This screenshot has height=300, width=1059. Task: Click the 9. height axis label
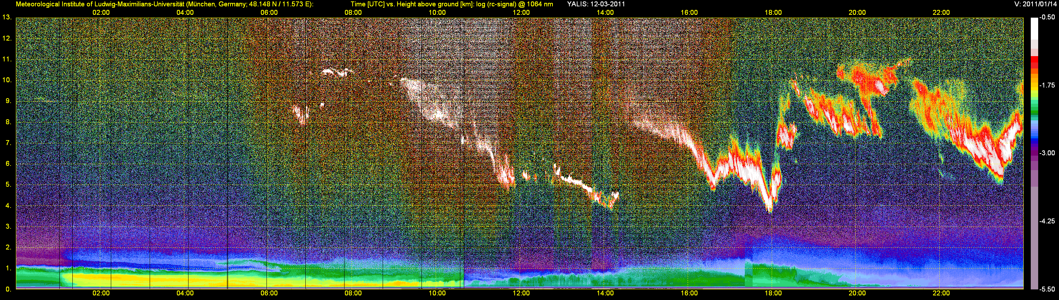coord(8,101)
